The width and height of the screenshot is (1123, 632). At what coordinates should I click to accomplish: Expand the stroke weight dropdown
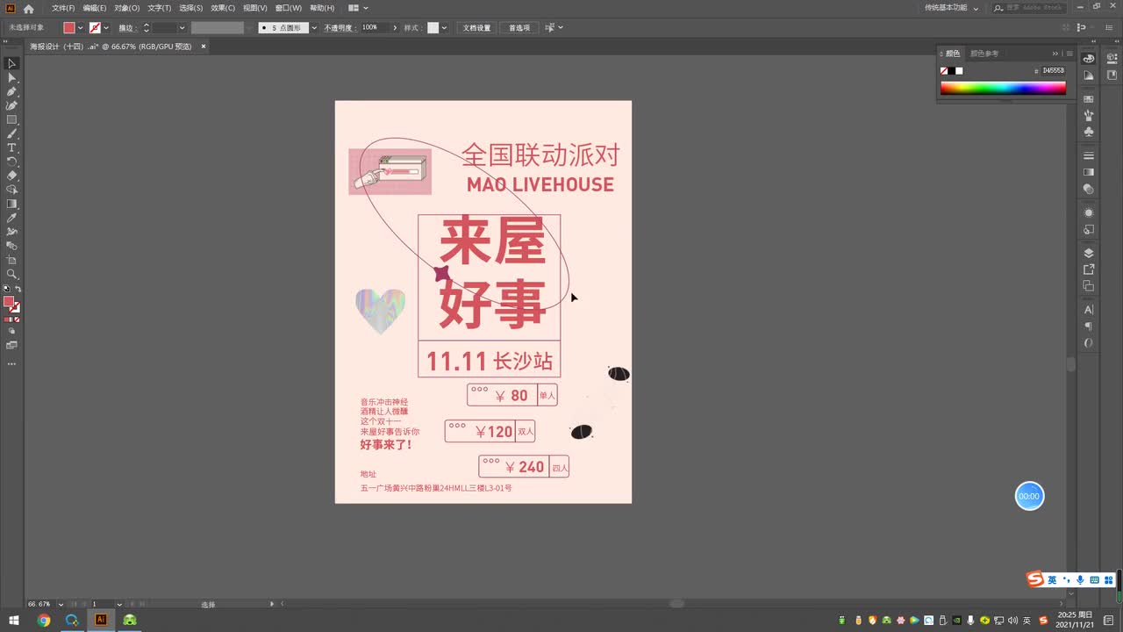182,28
